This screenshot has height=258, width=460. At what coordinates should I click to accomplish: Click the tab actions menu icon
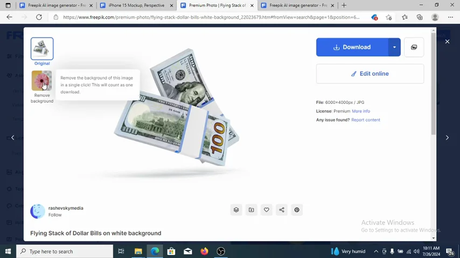(8, 5)
